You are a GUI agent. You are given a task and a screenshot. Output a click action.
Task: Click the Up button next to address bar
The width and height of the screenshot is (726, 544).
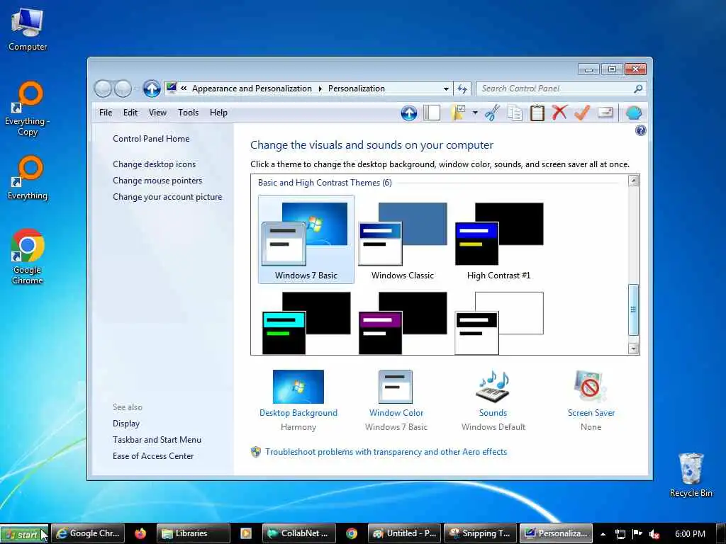pos(152,89)
